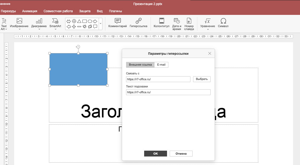300x165 pixels.
Task: Click the Текст подсказки label
Action: point(137,86)
